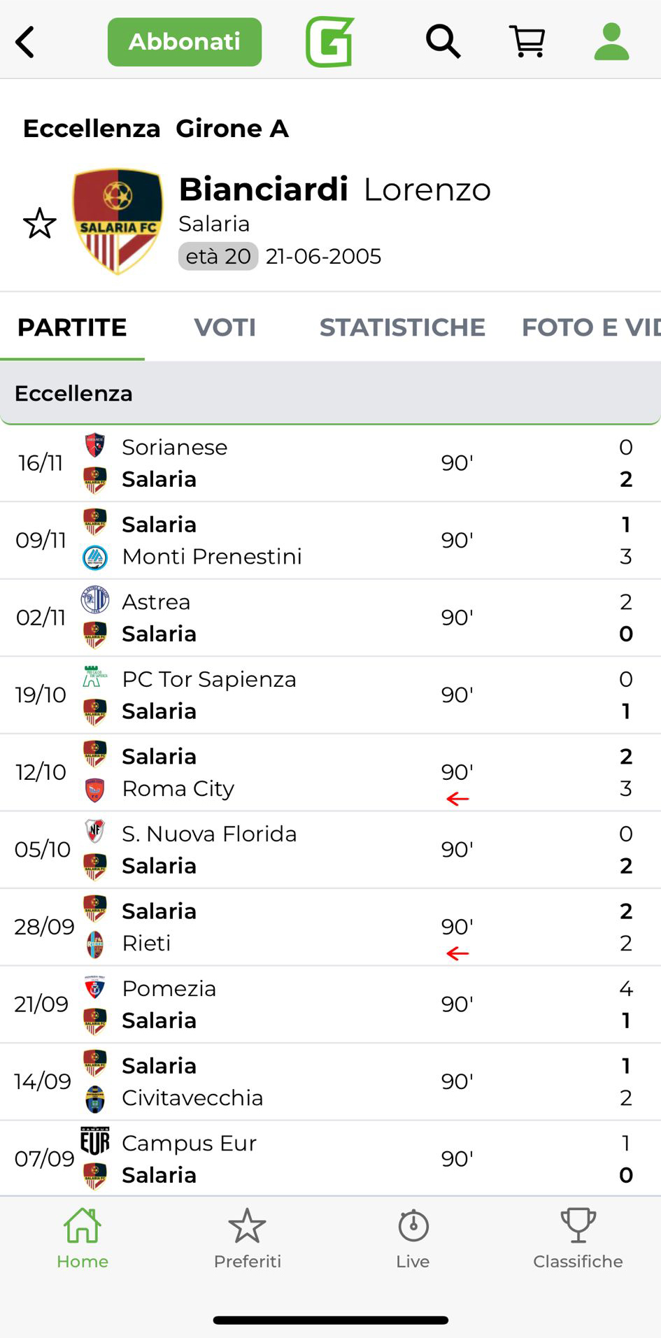Open the Live stopwatch tab

pos(413,1239)
